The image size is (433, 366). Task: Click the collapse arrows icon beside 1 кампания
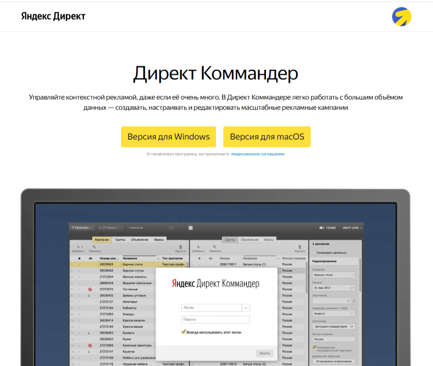tap(171, 228)
